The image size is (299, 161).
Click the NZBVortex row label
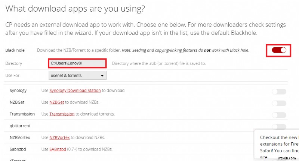20,138
